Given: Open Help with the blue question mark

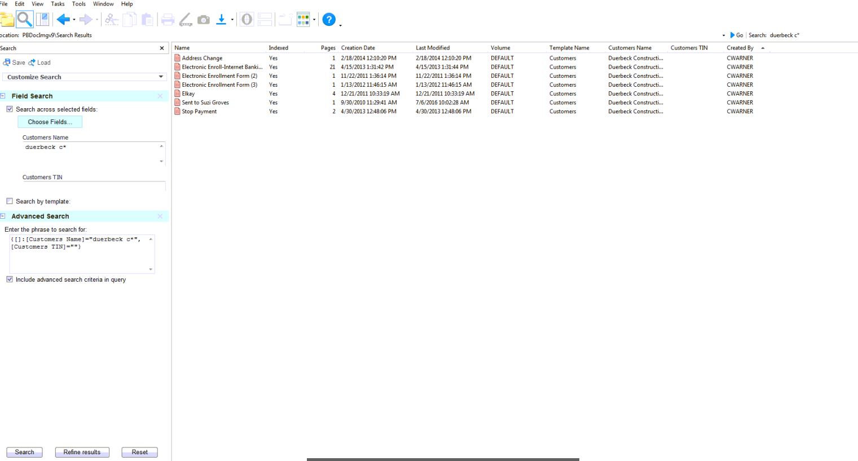Looking at the screenshot, I should (329, 20).
